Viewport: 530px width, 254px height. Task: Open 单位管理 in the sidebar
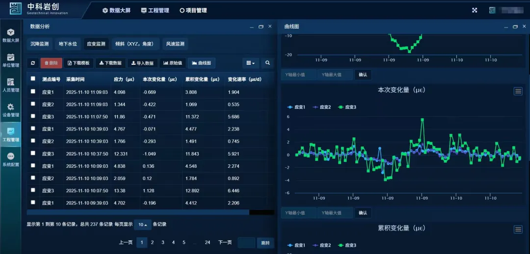click(11, 60)
